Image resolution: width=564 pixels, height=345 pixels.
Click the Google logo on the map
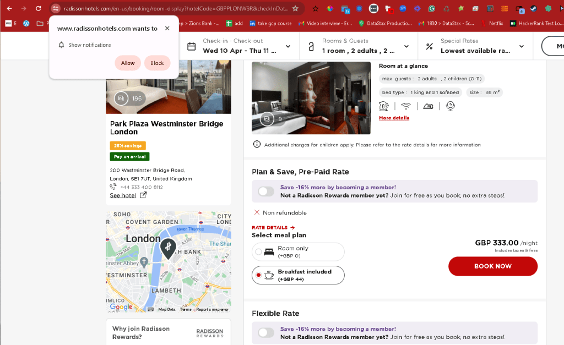[121, 306]
